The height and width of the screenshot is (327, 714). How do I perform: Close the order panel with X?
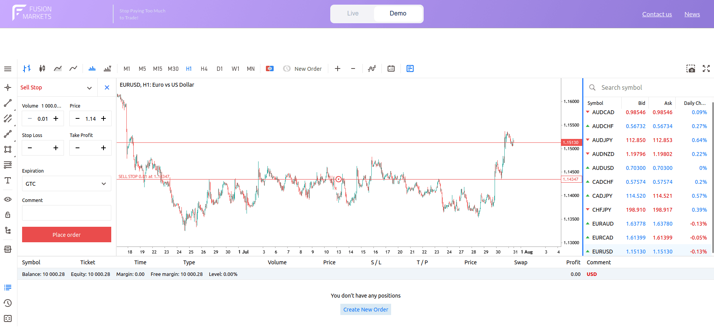pyautogui.click(x=107, y=87)
